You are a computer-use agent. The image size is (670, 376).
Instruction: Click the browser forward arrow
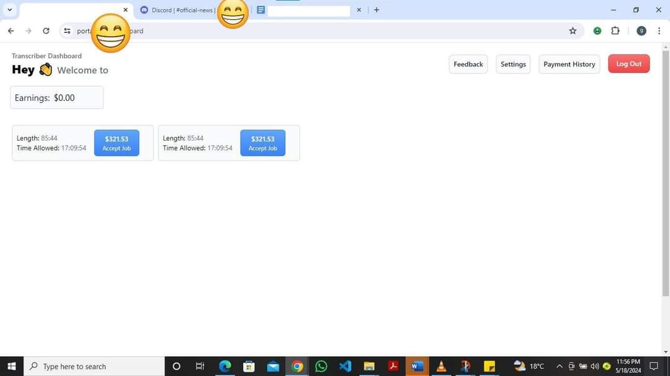[x=28, y=31]
